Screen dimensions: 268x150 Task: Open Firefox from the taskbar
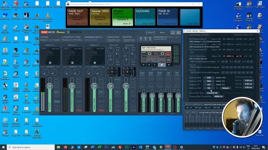(65, 147)
